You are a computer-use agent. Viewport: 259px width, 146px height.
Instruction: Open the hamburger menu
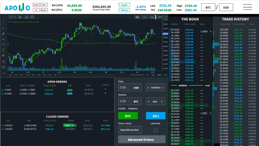tap(247, 7)
